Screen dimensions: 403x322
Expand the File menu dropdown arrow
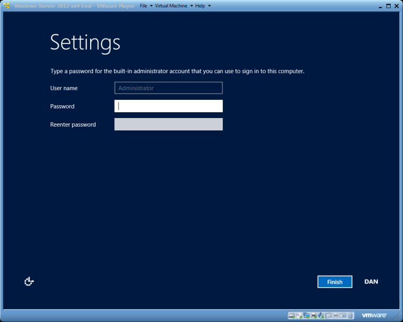151,6
